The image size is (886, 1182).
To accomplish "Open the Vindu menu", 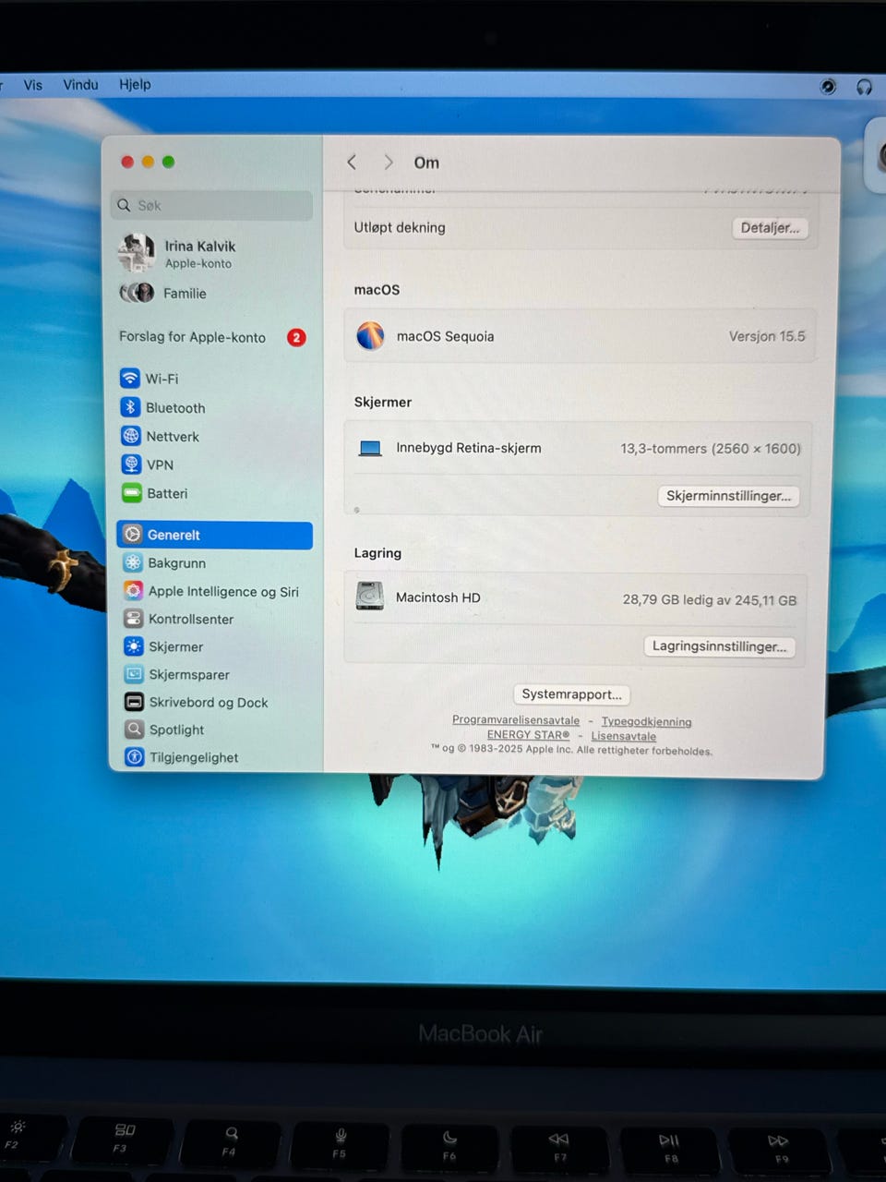I will 80,85.
